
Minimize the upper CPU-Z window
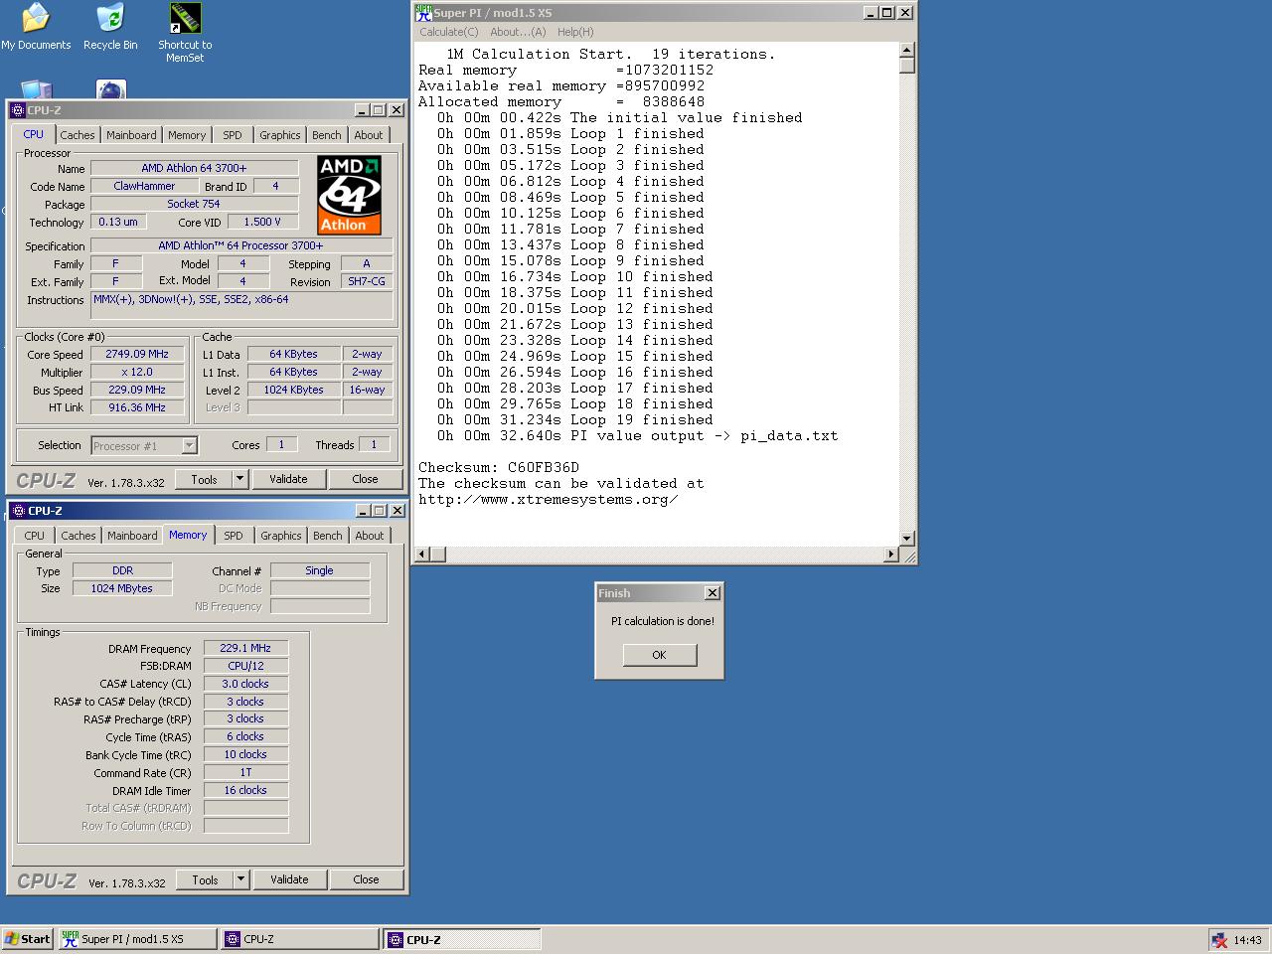tap(362, 110)
